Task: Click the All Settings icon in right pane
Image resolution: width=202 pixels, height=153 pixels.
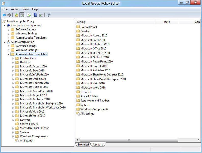Action: coord(78,114)
